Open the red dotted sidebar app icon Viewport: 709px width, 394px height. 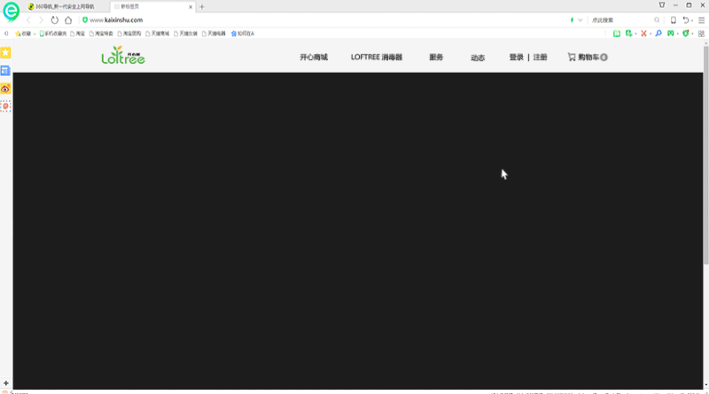(5, 106)
